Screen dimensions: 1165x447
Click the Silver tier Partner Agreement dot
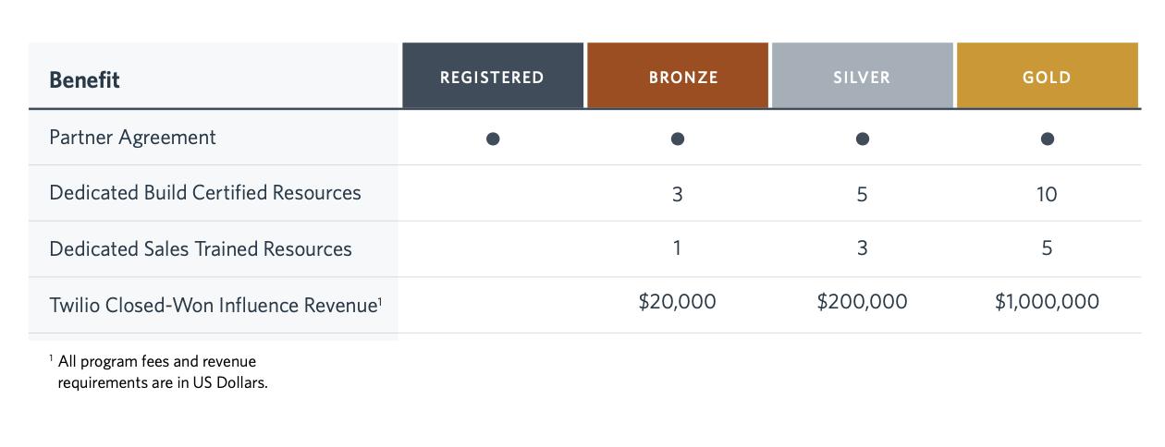click(x=863, y=139)
